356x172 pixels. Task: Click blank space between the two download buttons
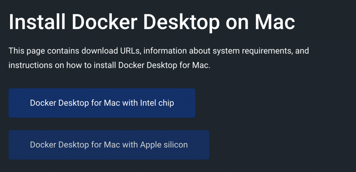coord(104,124)
